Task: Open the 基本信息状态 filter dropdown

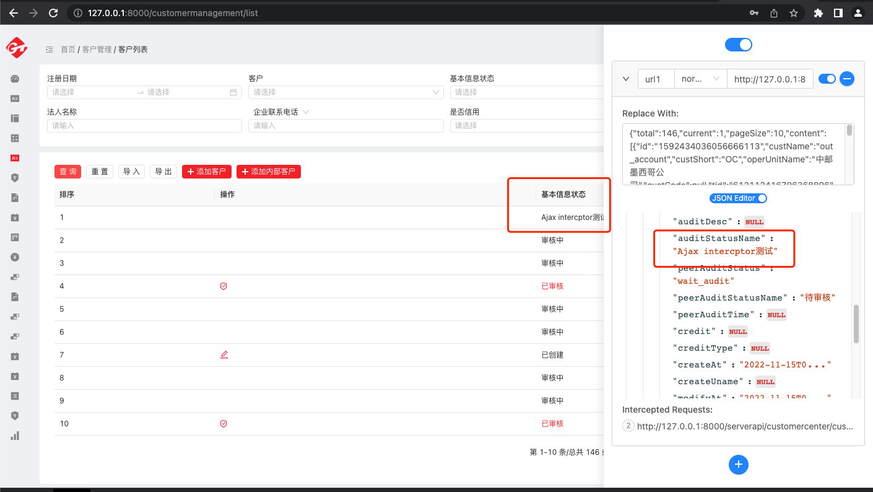Action: point(526,92)
